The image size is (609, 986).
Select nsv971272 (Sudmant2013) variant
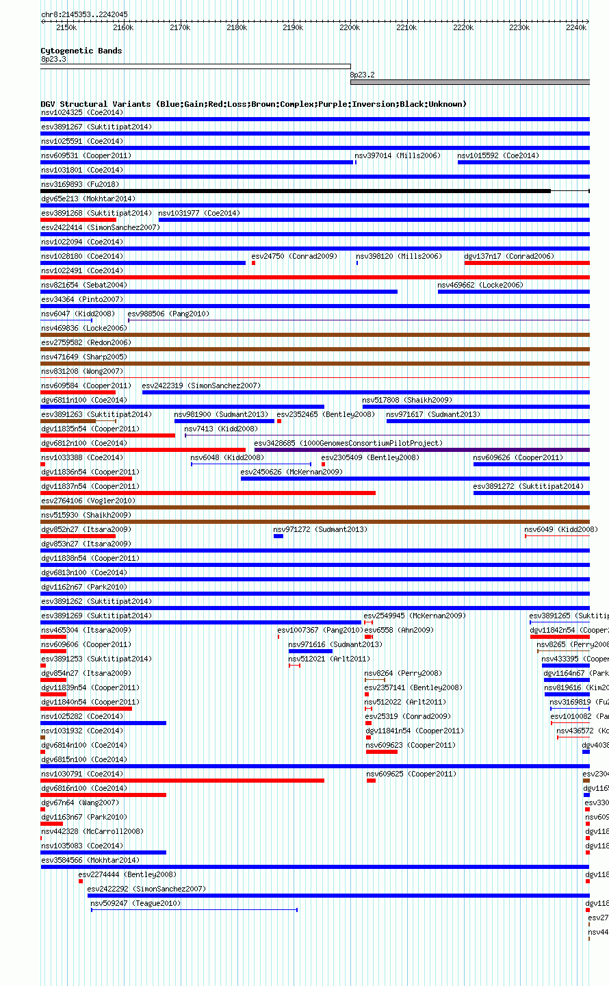click(x=278, y=536)
